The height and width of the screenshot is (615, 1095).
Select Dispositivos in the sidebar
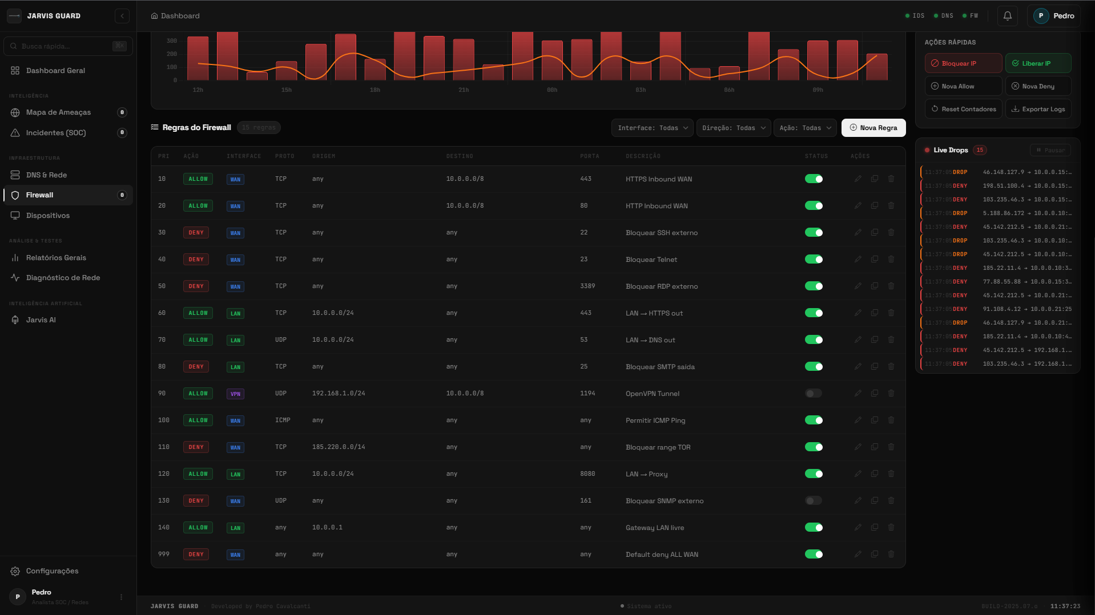(x=48, y=215)
